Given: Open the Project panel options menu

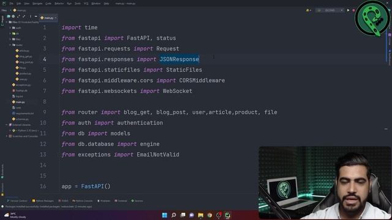Looking at the screenshot, I should (31, 16).
